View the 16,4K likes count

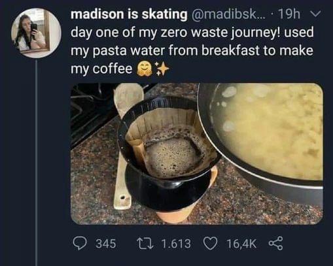click(241, 244)
